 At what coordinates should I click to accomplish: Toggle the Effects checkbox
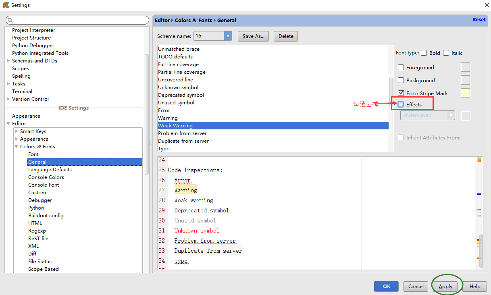401,104
